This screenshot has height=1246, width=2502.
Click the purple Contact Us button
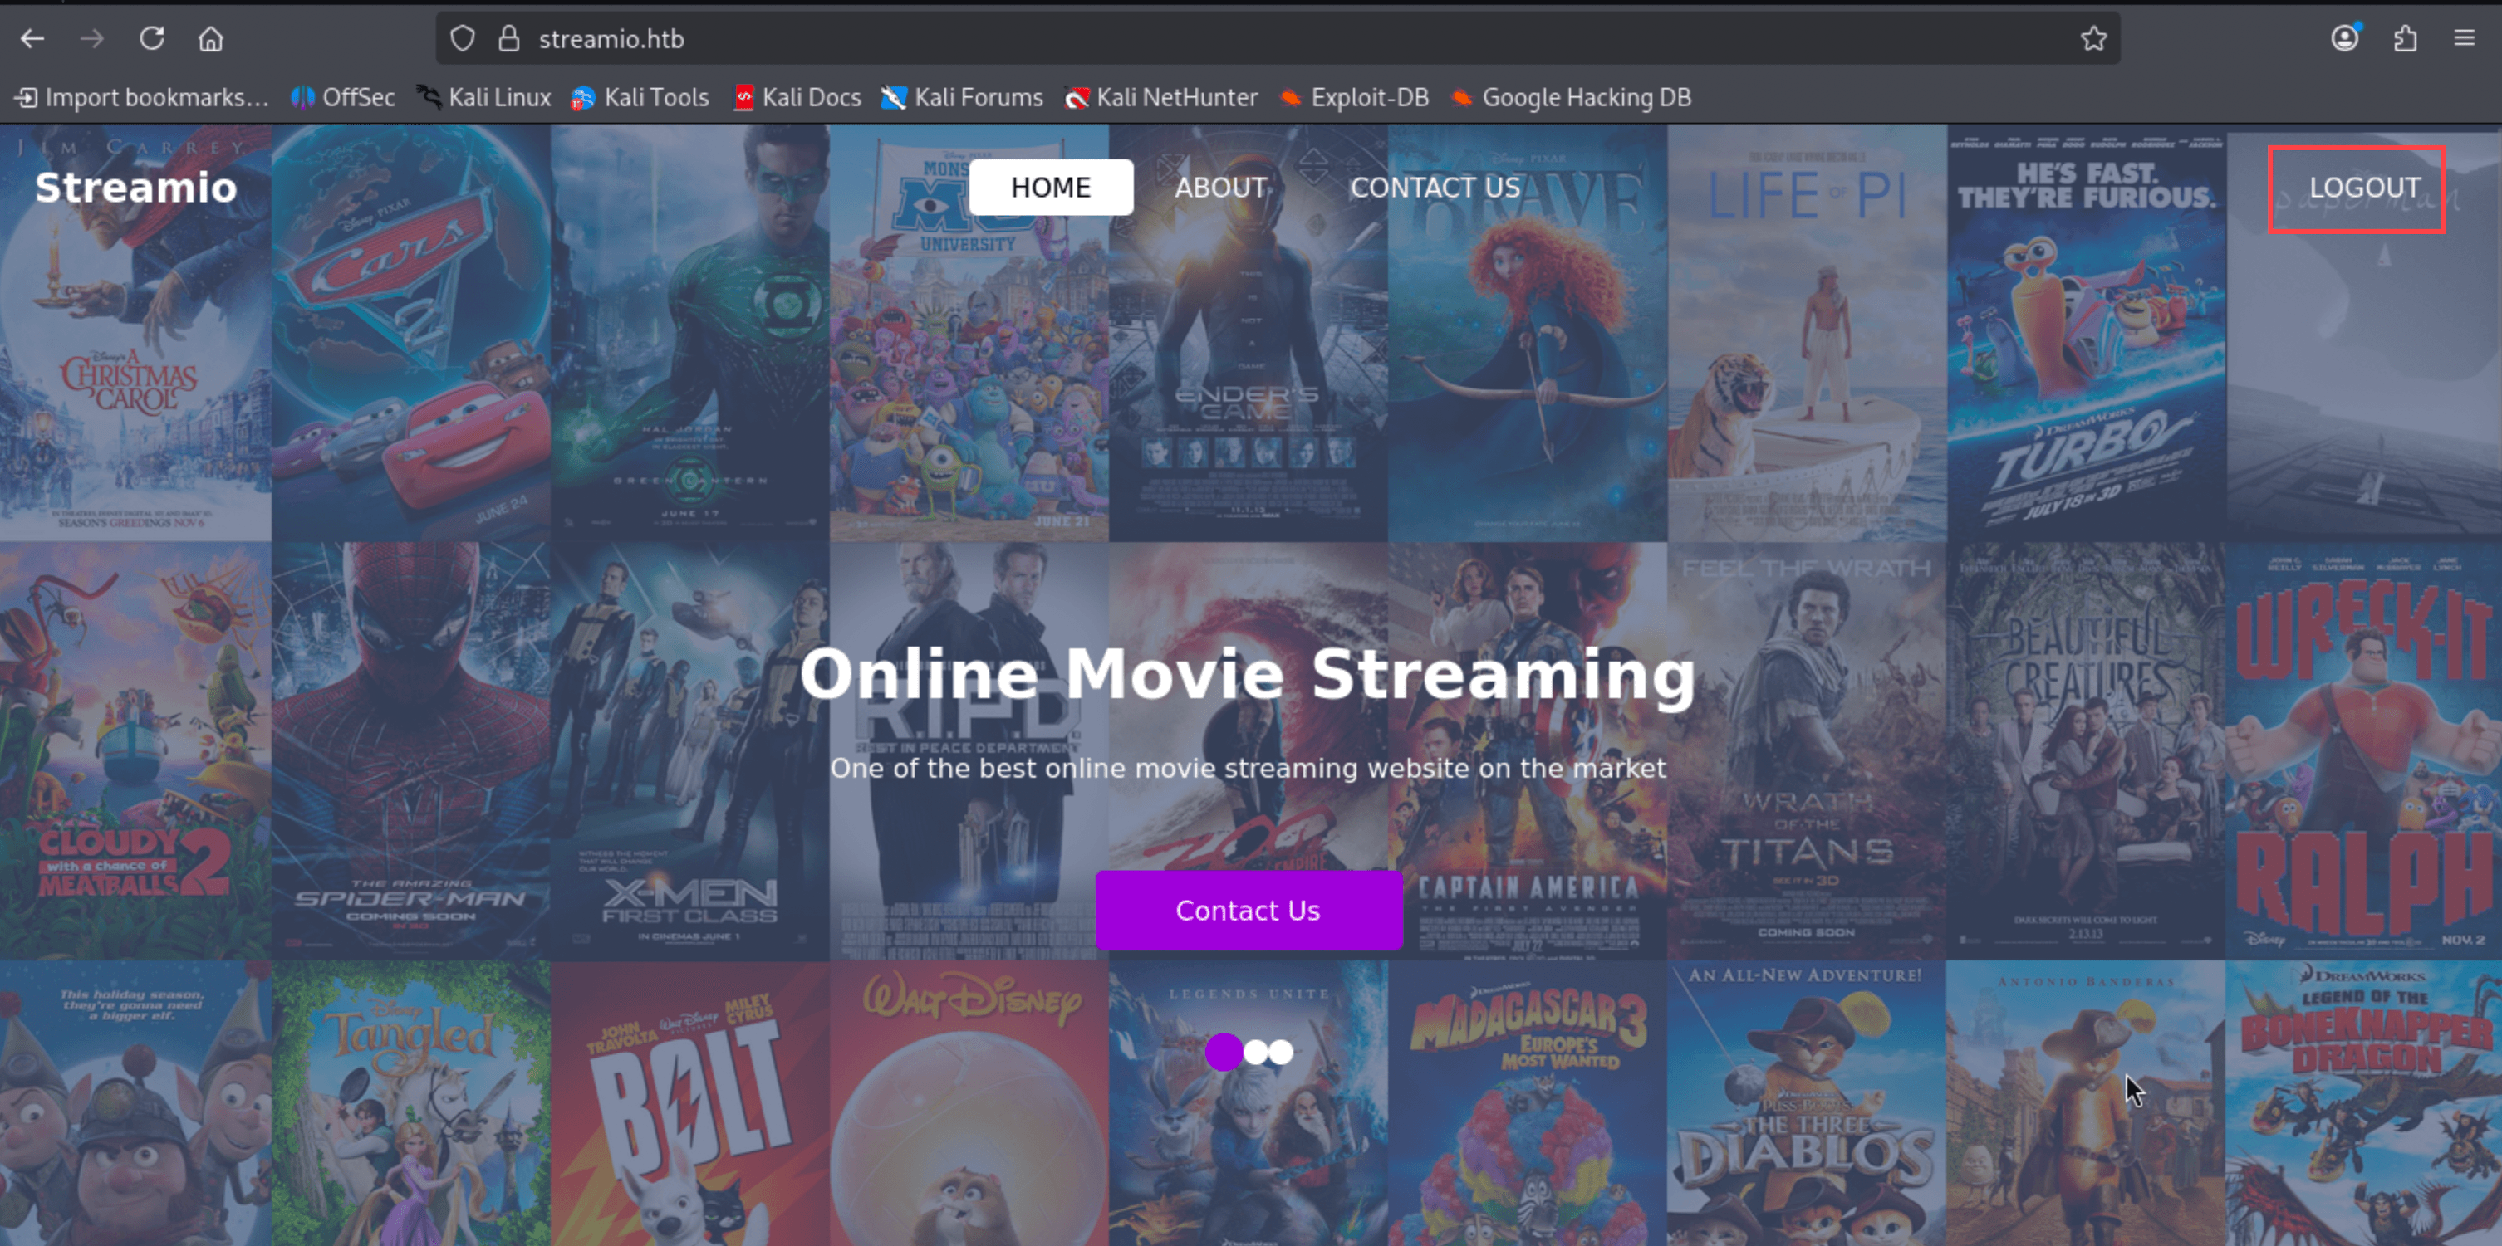click(x=1248, y=911)
